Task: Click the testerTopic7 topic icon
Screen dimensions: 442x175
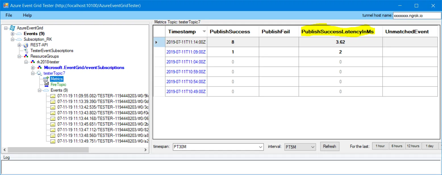Action: (x=39, y=73)
